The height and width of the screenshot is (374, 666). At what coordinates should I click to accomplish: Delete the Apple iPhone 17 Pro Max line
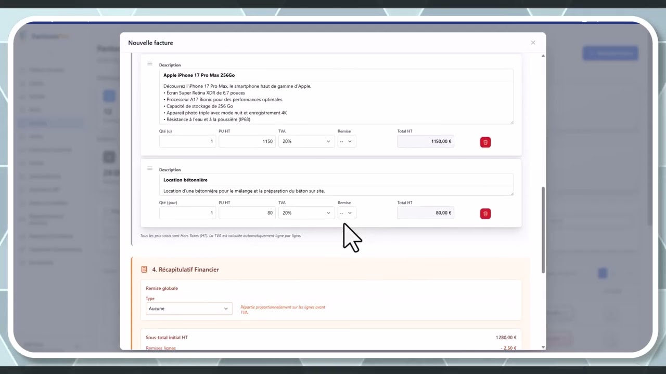[485, 142]
